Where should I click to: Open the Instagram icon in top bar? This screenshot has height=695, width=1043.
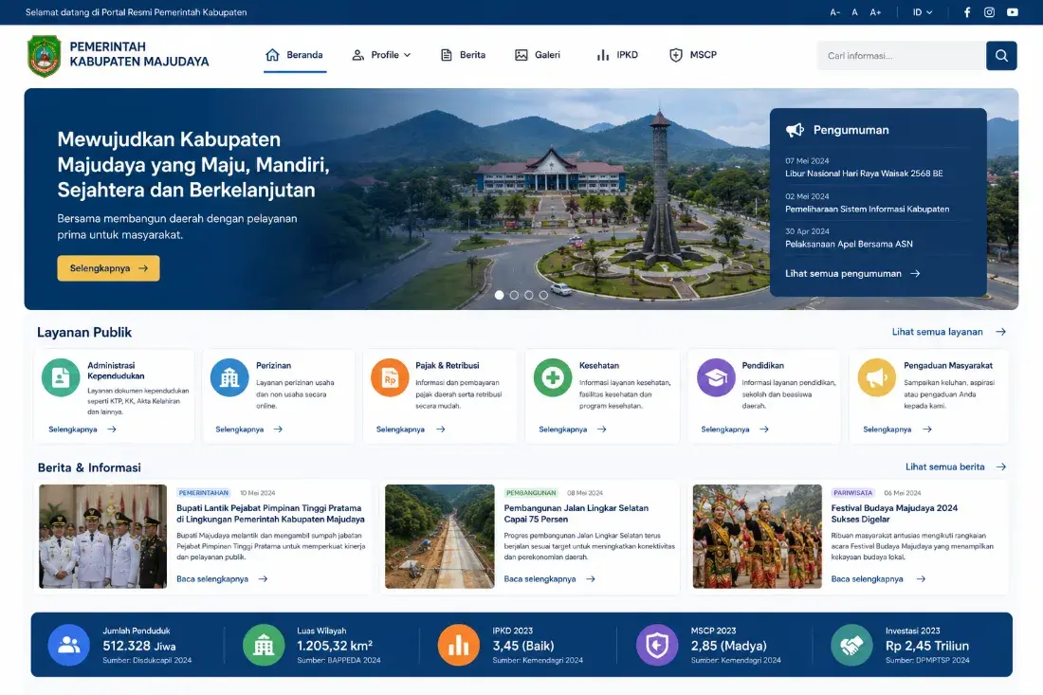pyautogui.click(x=989, y=12)
